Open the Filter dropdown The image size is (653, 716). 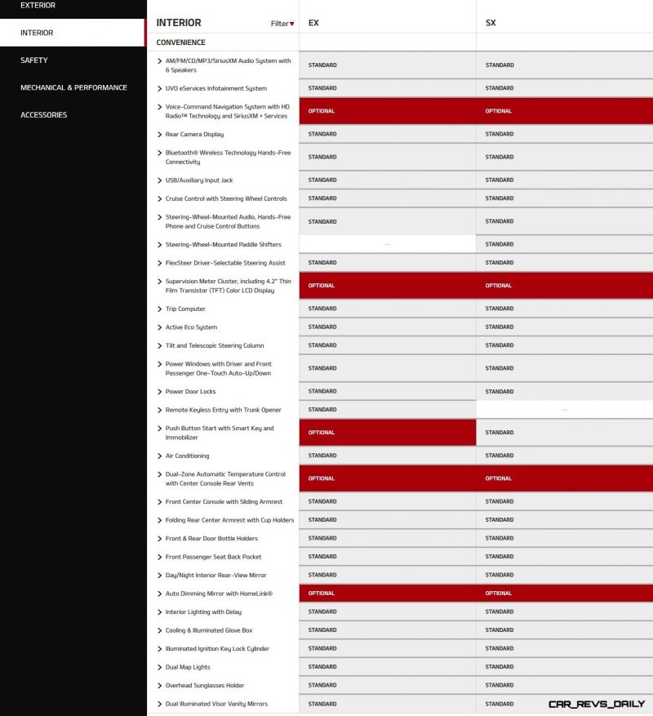point(282,24)
